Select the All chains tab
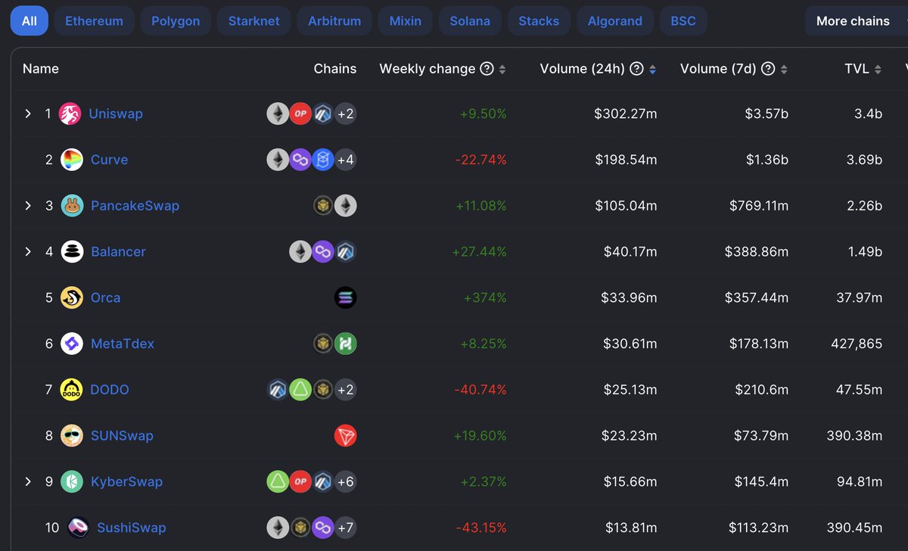 [30, 21]
